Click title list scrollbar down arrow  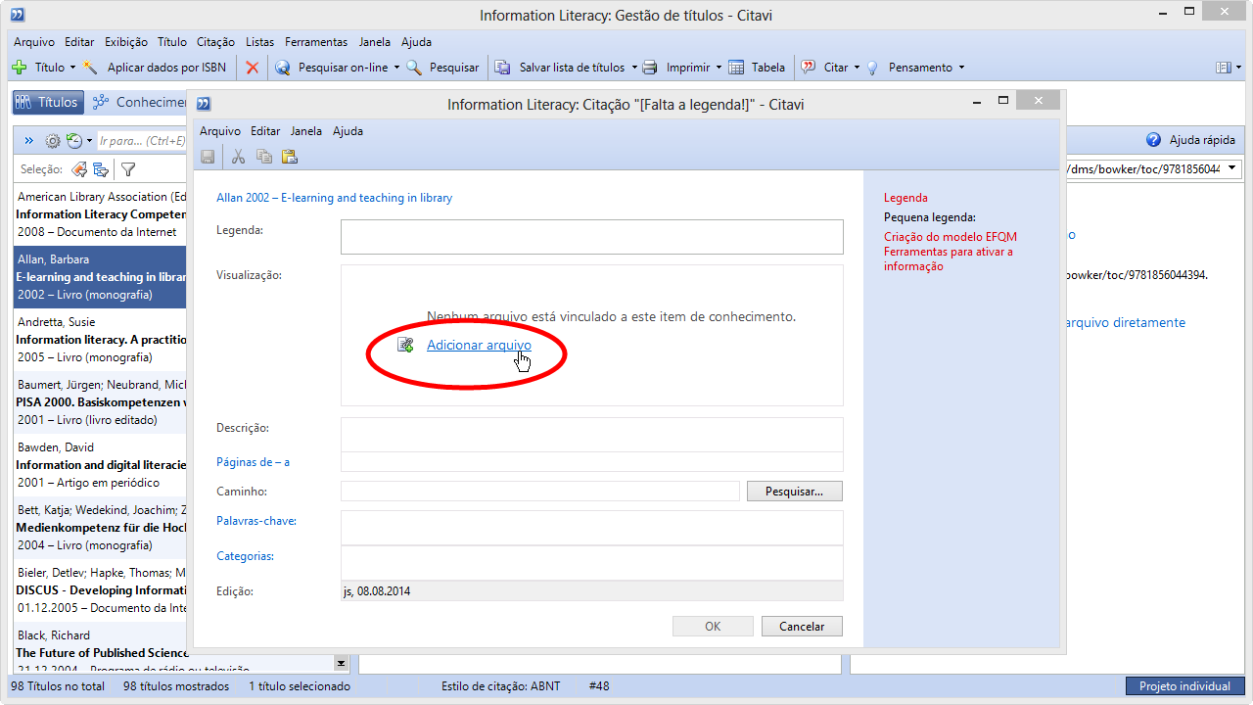(x=341, y=663)
